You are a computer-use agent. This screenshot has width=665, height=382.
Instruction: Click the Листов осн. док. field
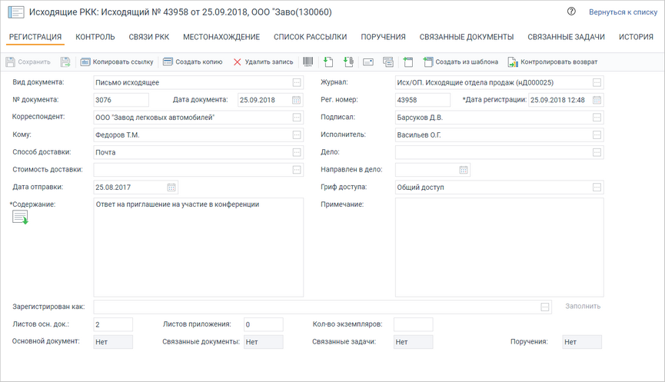pos(113,324)
